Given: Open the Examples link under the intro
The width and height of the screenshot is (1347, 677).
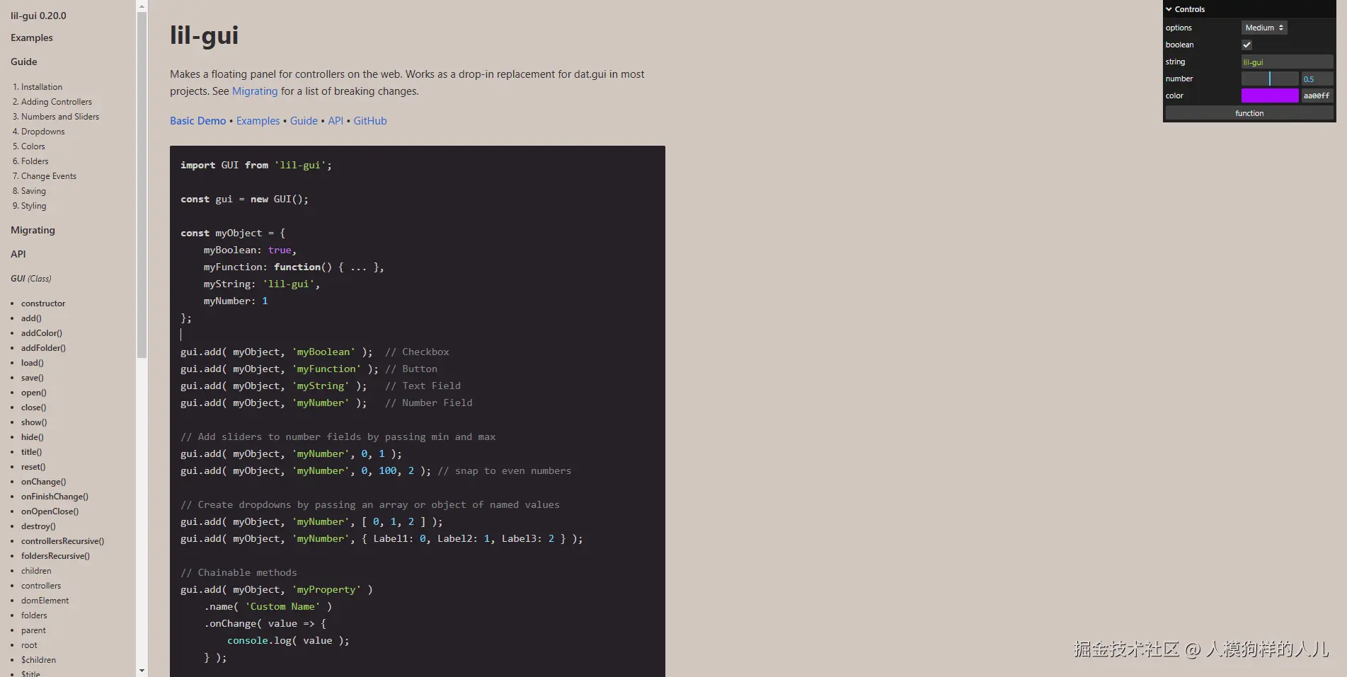Looking at the screenshot, I should 258,121.
